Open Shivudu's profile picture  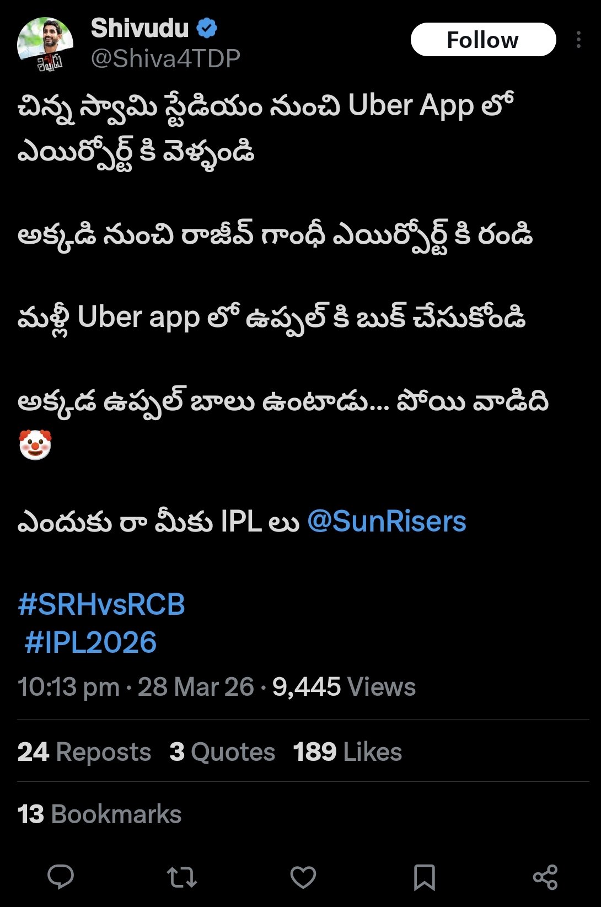[x=45, y=44]
